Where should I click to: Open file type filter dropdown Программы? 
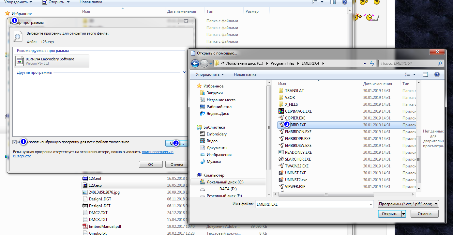408,204
